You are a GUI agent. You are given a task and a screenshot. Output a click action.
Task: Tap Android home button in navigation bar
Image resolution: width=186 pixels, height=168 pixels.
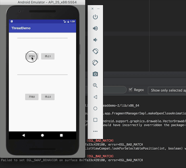43,135
